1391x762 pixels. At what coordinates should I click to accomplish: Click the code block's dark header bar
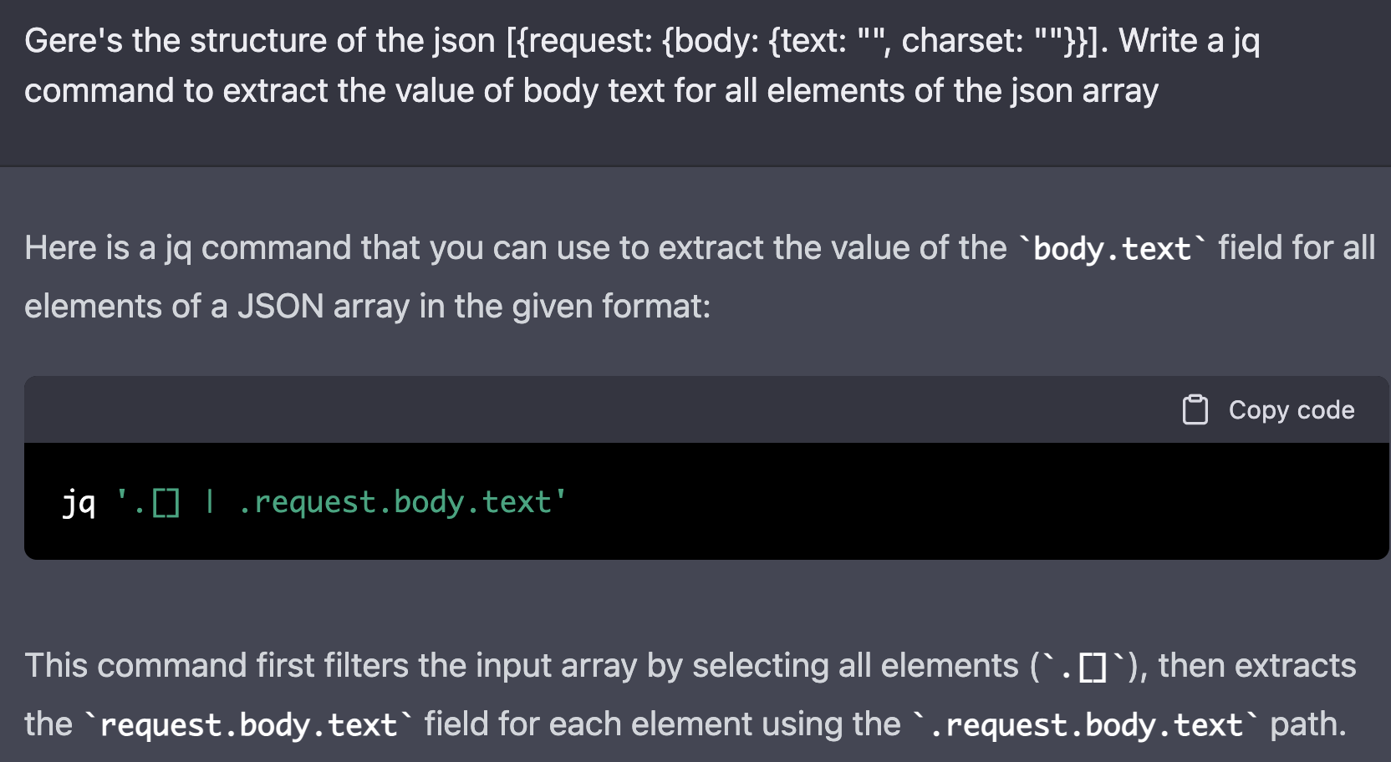pos(585,409)
